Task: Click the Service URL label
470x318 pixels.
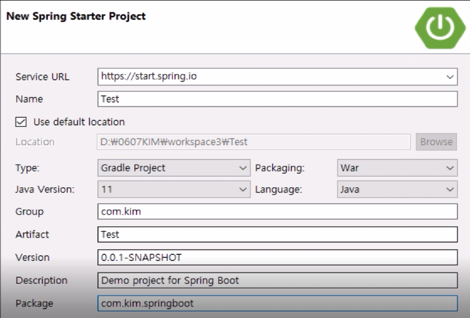Action: pyautogui.click(x=42, y=77)
